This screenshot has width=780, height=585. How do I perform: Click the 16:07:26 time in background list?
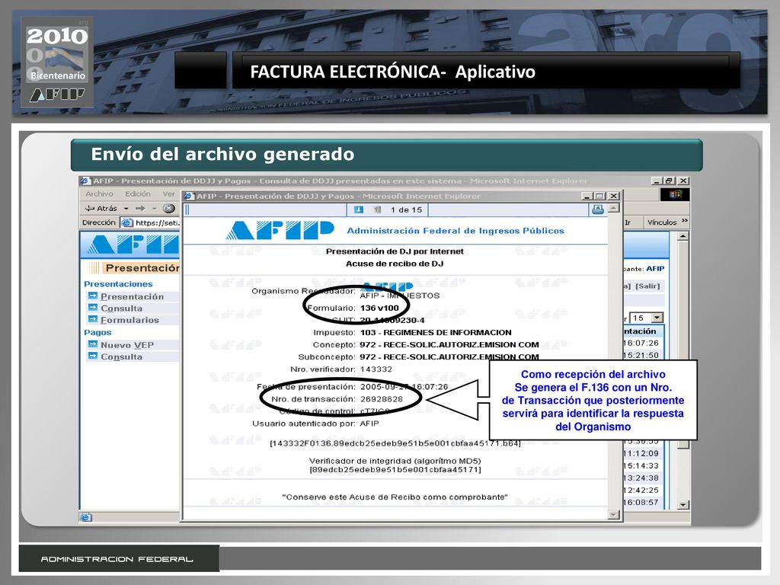coord(641,343)
